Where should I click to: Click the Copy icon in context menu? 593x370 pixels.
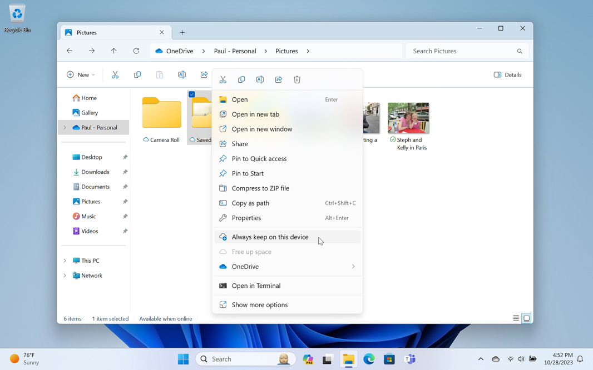coord(241,79)
